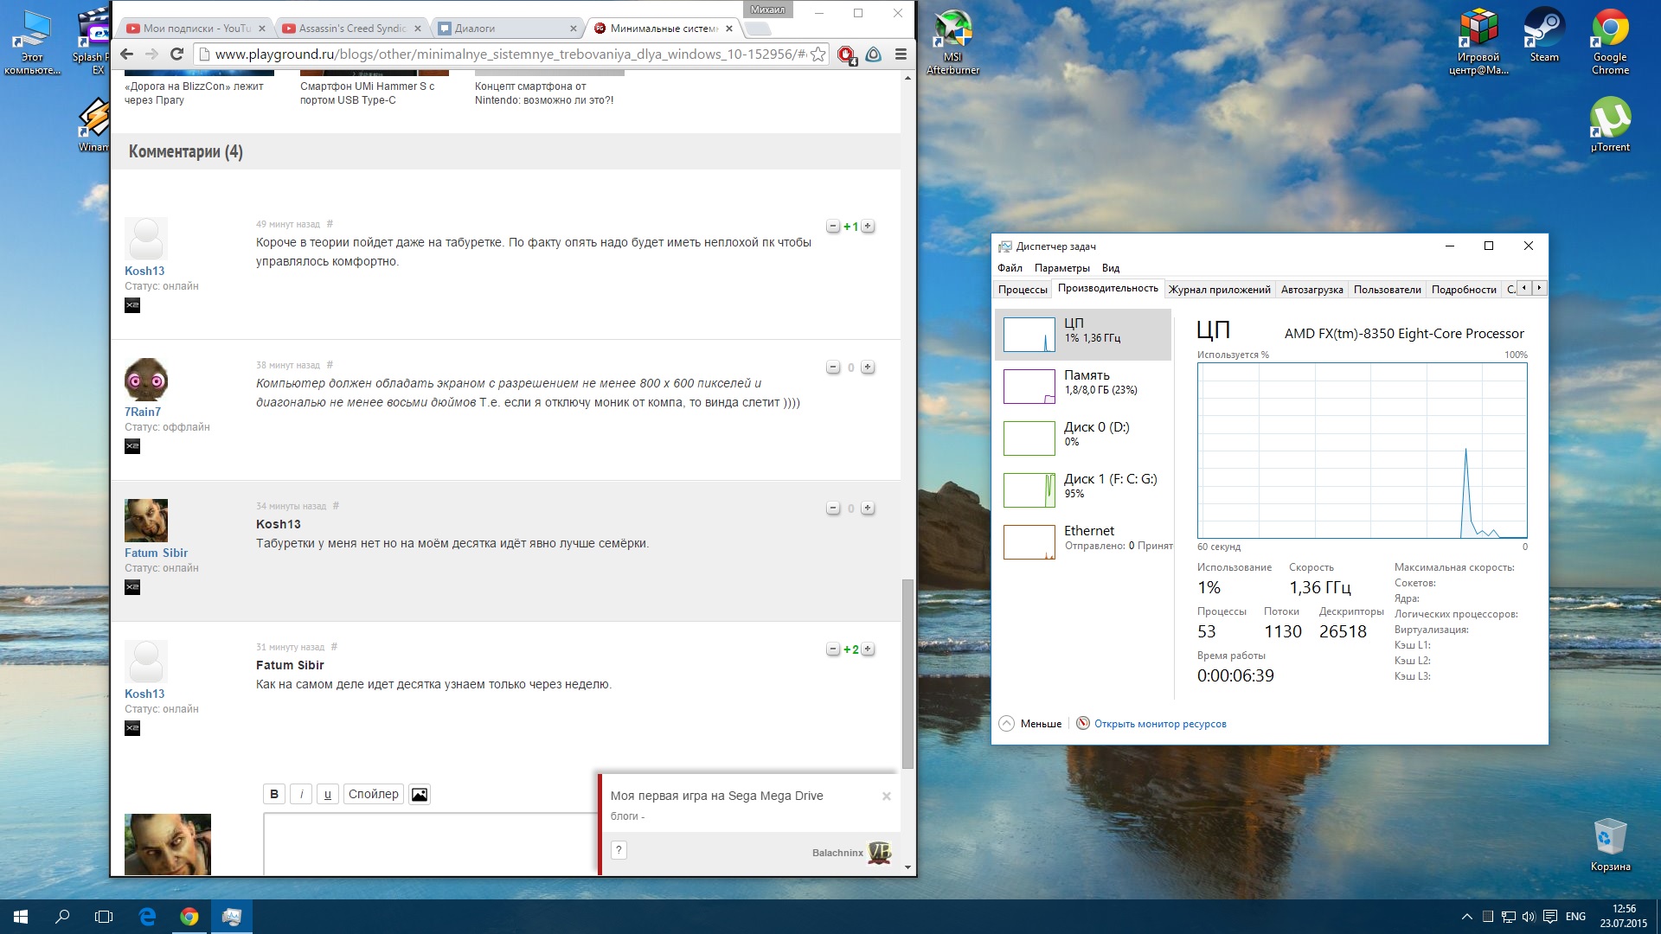
Task: Toggle underline formatting in comment editor
Action: click(327, 794)
